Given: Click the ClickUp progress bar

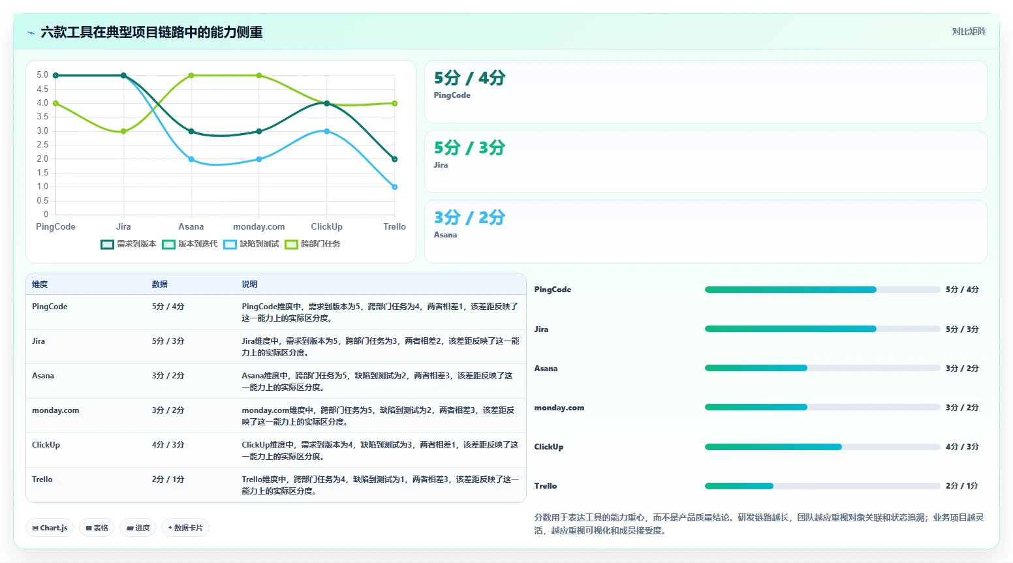Looking at the screenshot, I should tap(822, 447).
